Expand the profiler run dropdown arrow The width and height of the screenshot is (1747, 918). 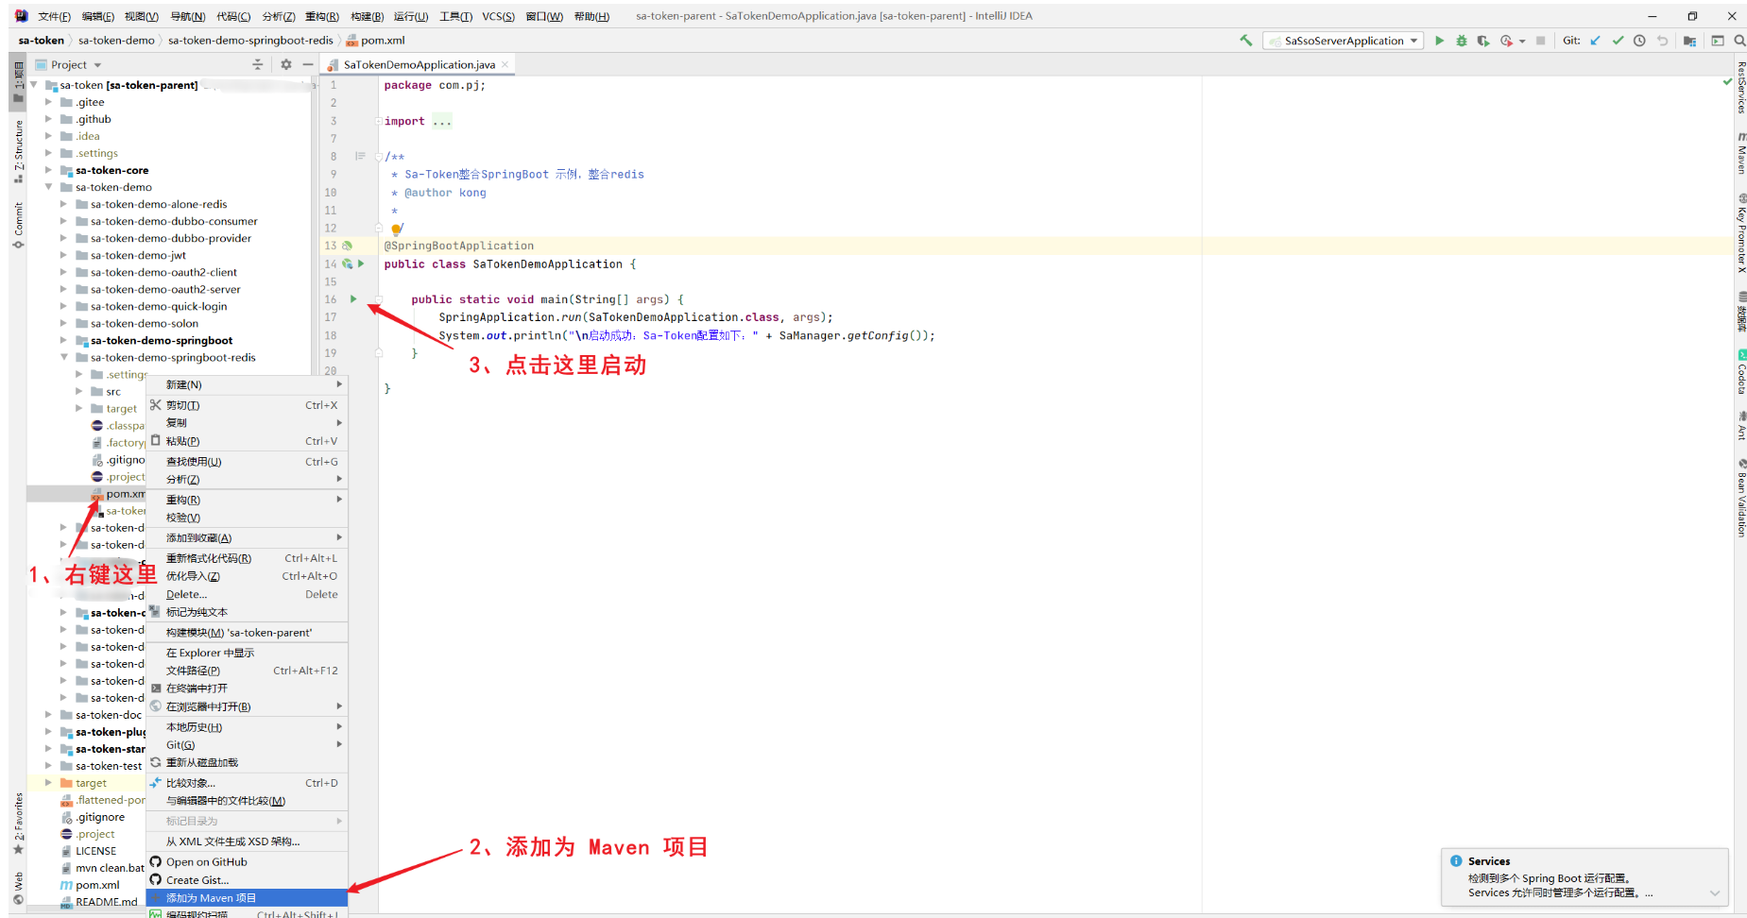(x=1522, y=42)
